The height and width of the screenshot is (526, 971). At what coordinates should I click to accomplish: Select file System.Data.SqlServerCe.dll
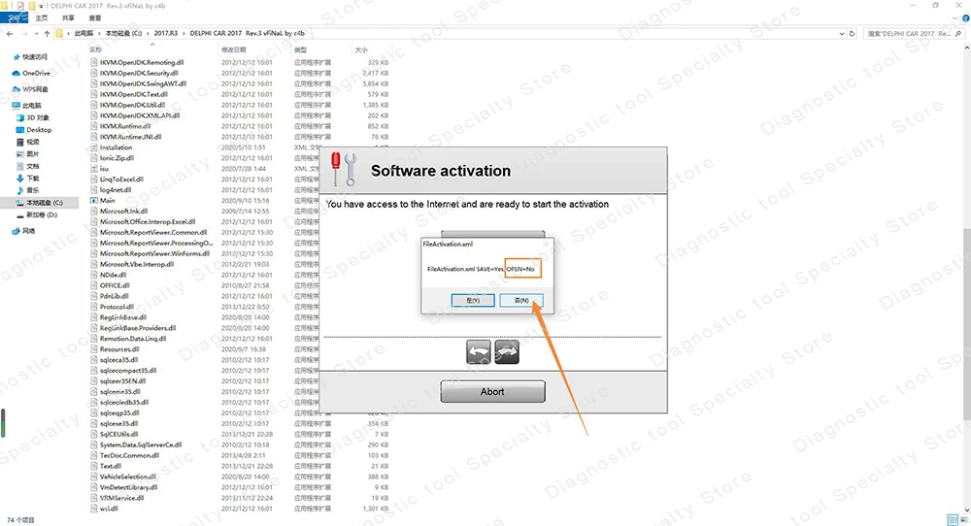(141, 444)
